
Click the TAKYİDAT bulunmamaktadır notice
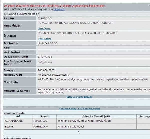(21, 14)
